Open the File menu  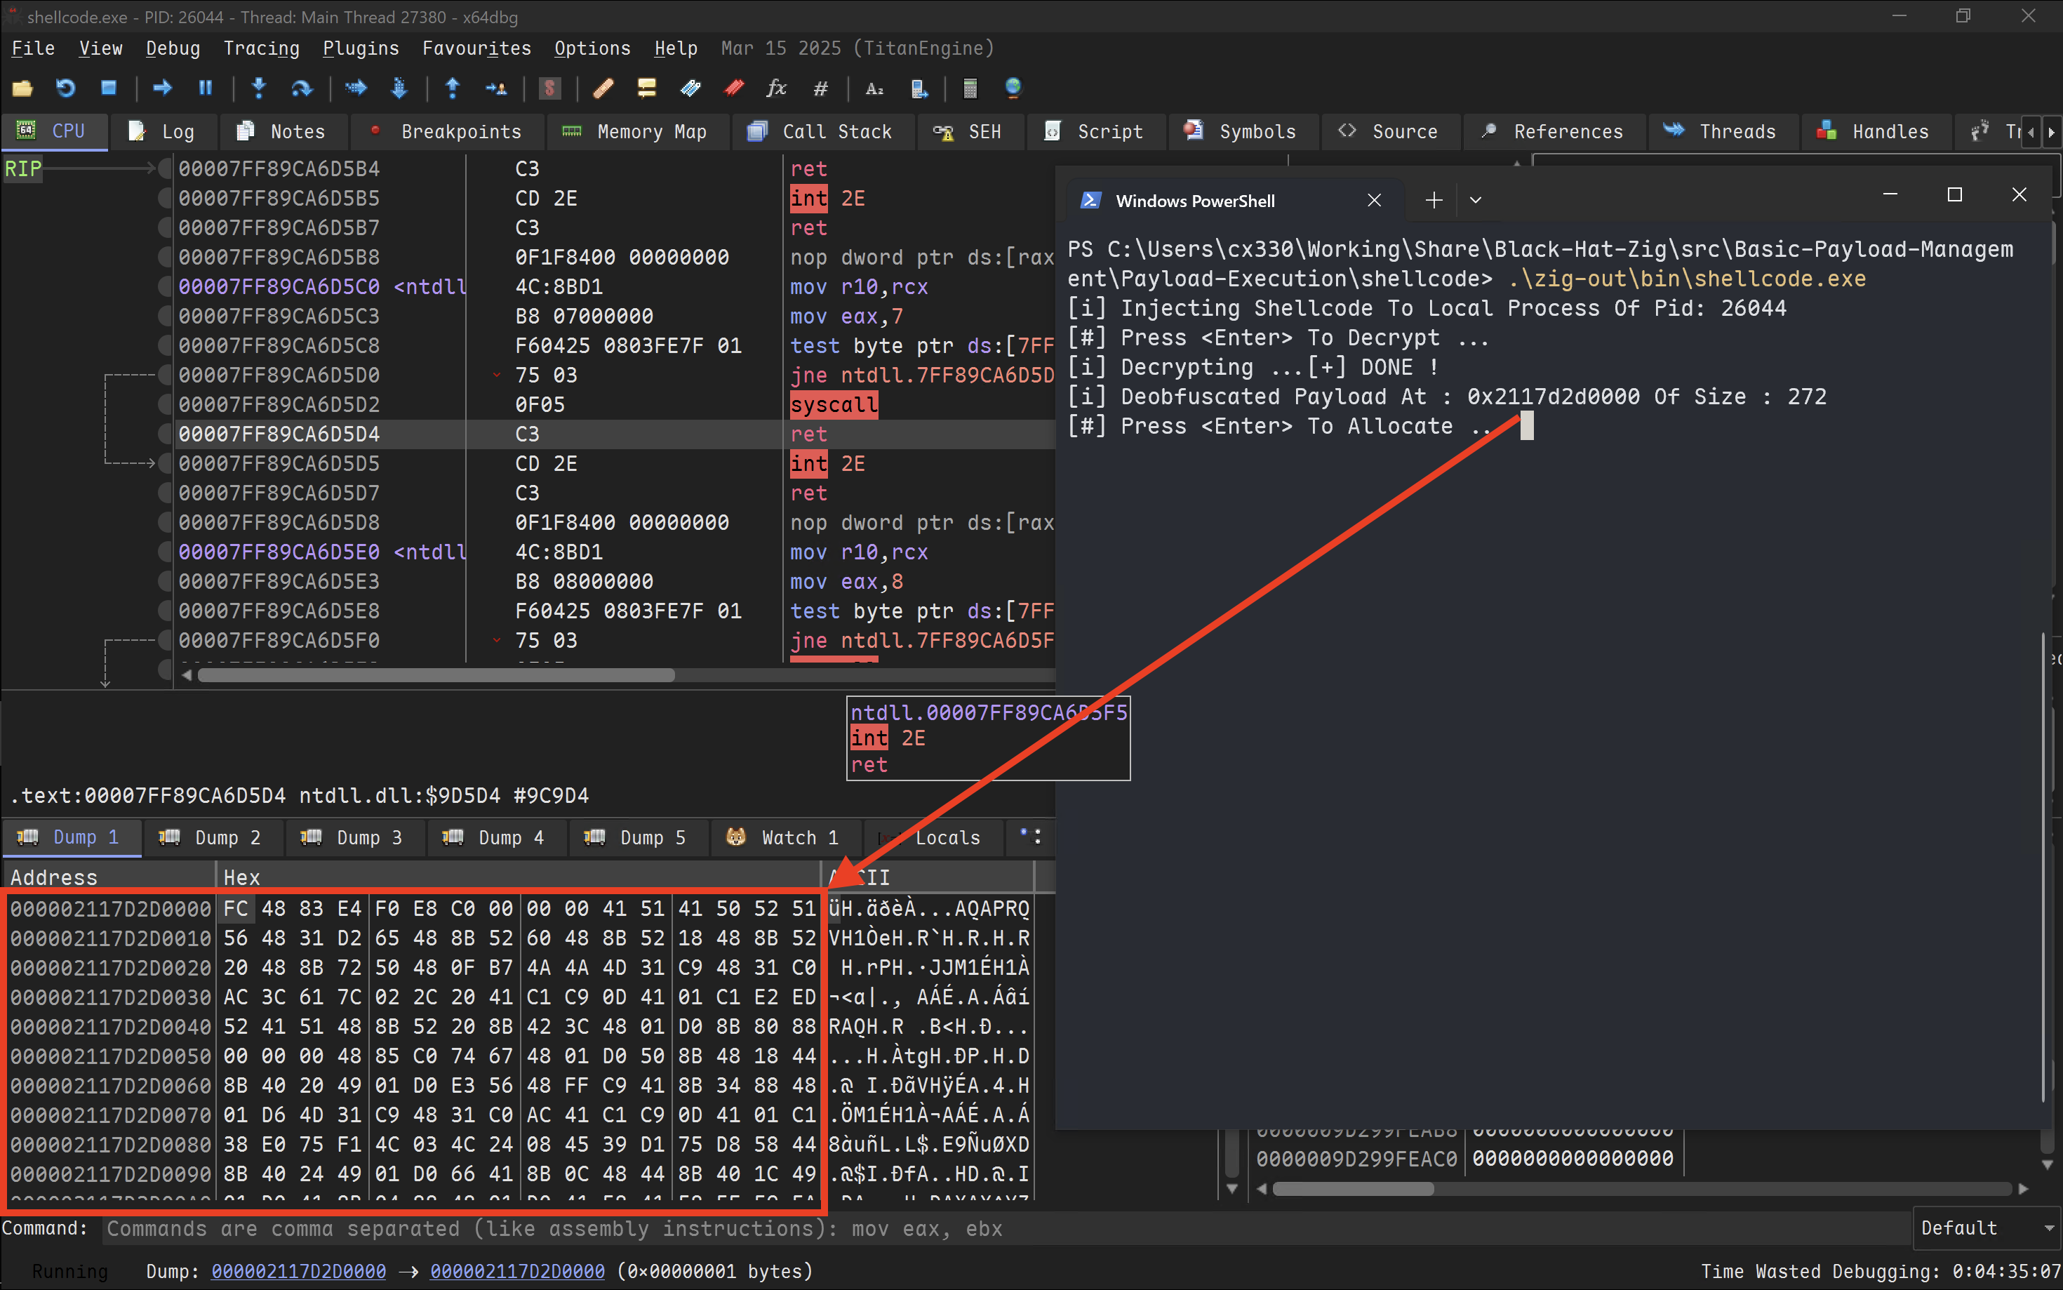pyautogui.click(x=33, y=48)
